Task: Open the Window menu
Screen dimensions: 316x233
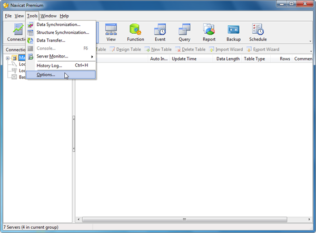Action: [x=48, y=16]
